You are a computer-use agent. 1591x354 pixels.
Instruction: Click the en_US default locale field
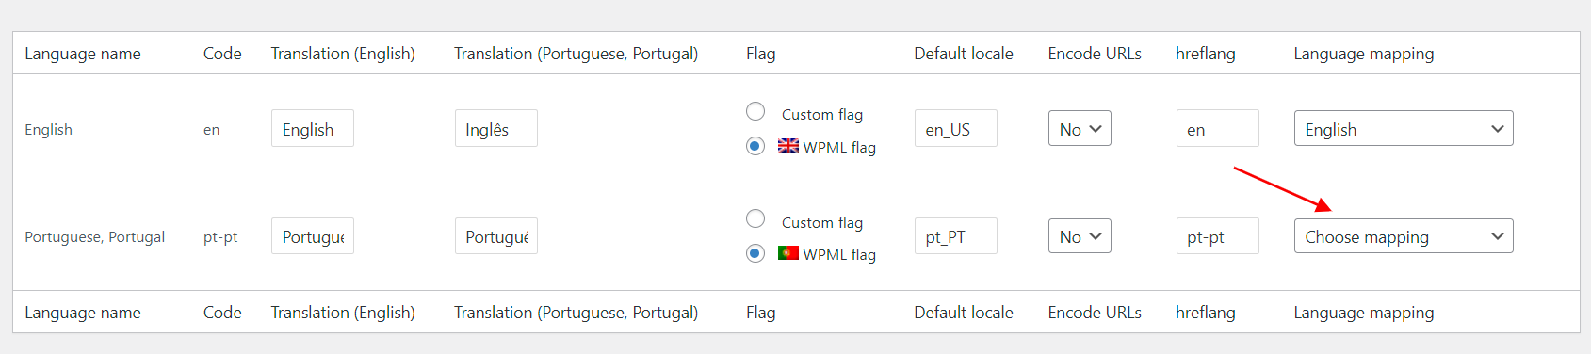pos(955,129)
